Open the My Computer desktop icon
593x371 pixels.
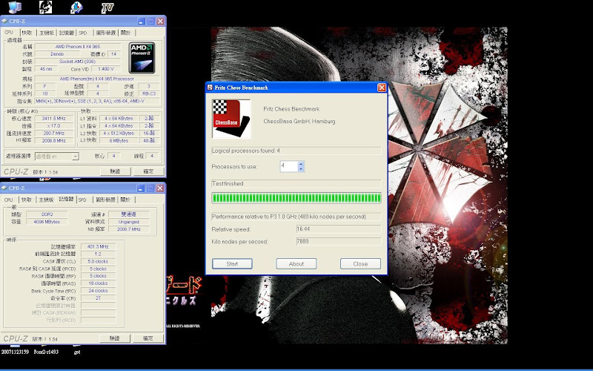pos(15,7)
